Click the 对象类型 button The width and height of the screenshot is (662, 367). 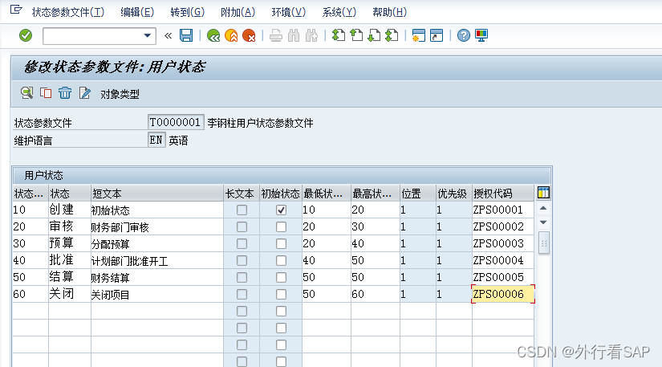click(120, 94)
